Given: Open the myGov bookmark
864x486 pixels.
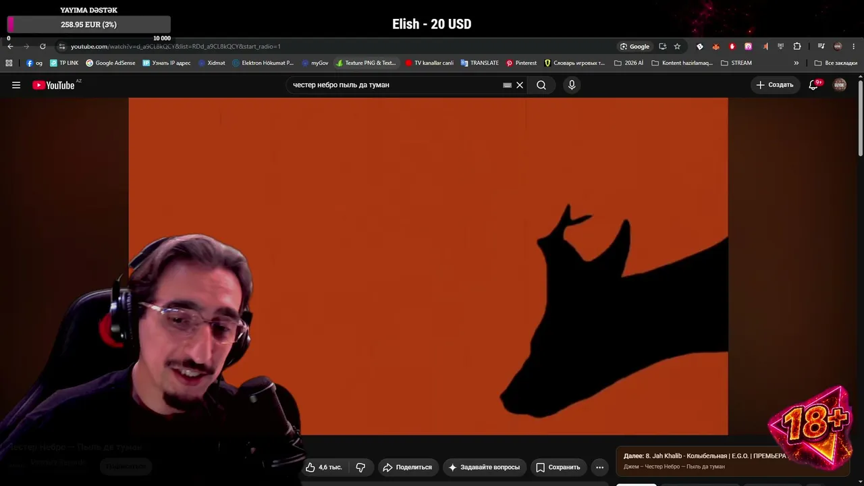Looking at the screenshot, I should pos(315,63).
